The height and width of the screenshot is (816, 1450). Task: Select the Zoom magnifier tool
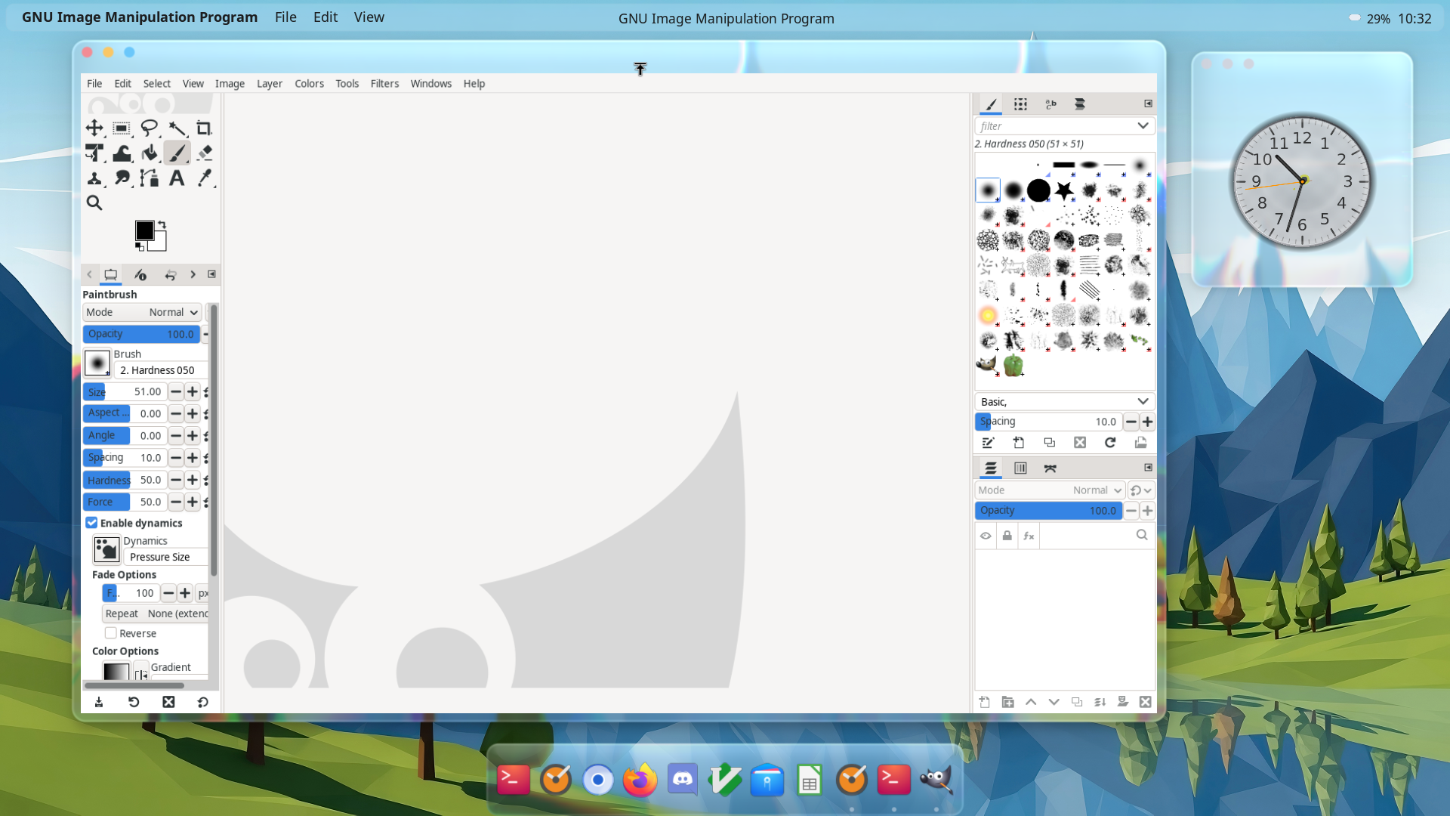pos(94,202)
